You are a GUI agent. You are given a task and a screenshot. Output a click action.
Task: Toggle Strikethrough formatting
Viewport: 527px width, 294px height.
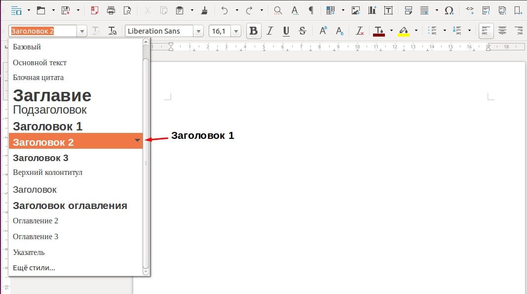[302, 31]
